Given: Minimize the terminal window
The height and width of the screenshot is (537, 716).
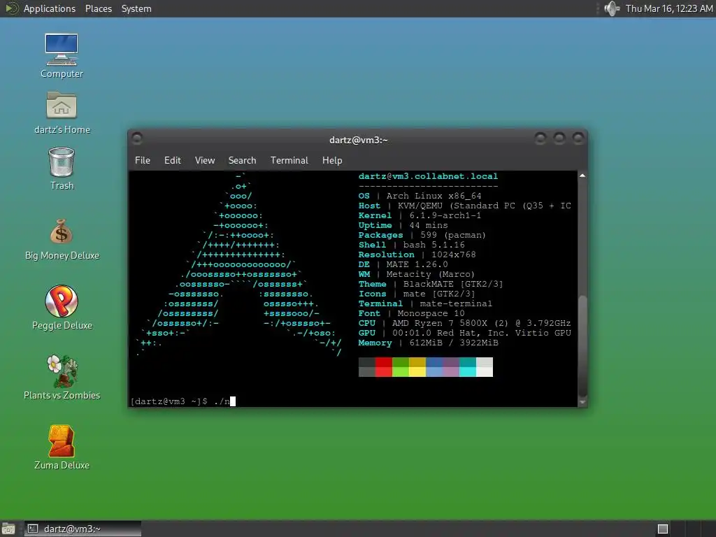Looking at the screenshot, I should (540, 138).
